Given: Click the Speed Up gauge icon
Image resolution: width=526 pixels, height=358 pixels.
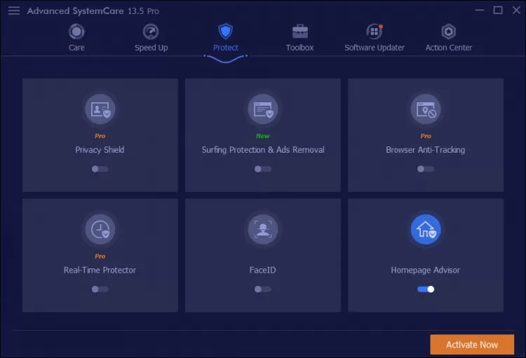Looking at the screenshot, I should [151, 32].
